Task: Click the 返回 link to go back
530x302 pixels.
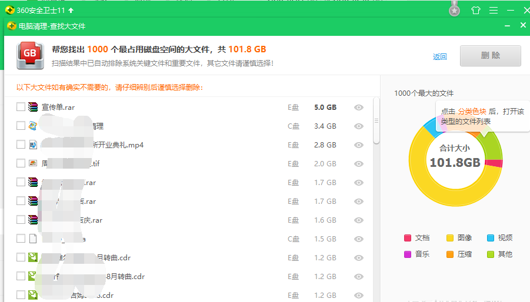Action: click(x=439, y=57)
